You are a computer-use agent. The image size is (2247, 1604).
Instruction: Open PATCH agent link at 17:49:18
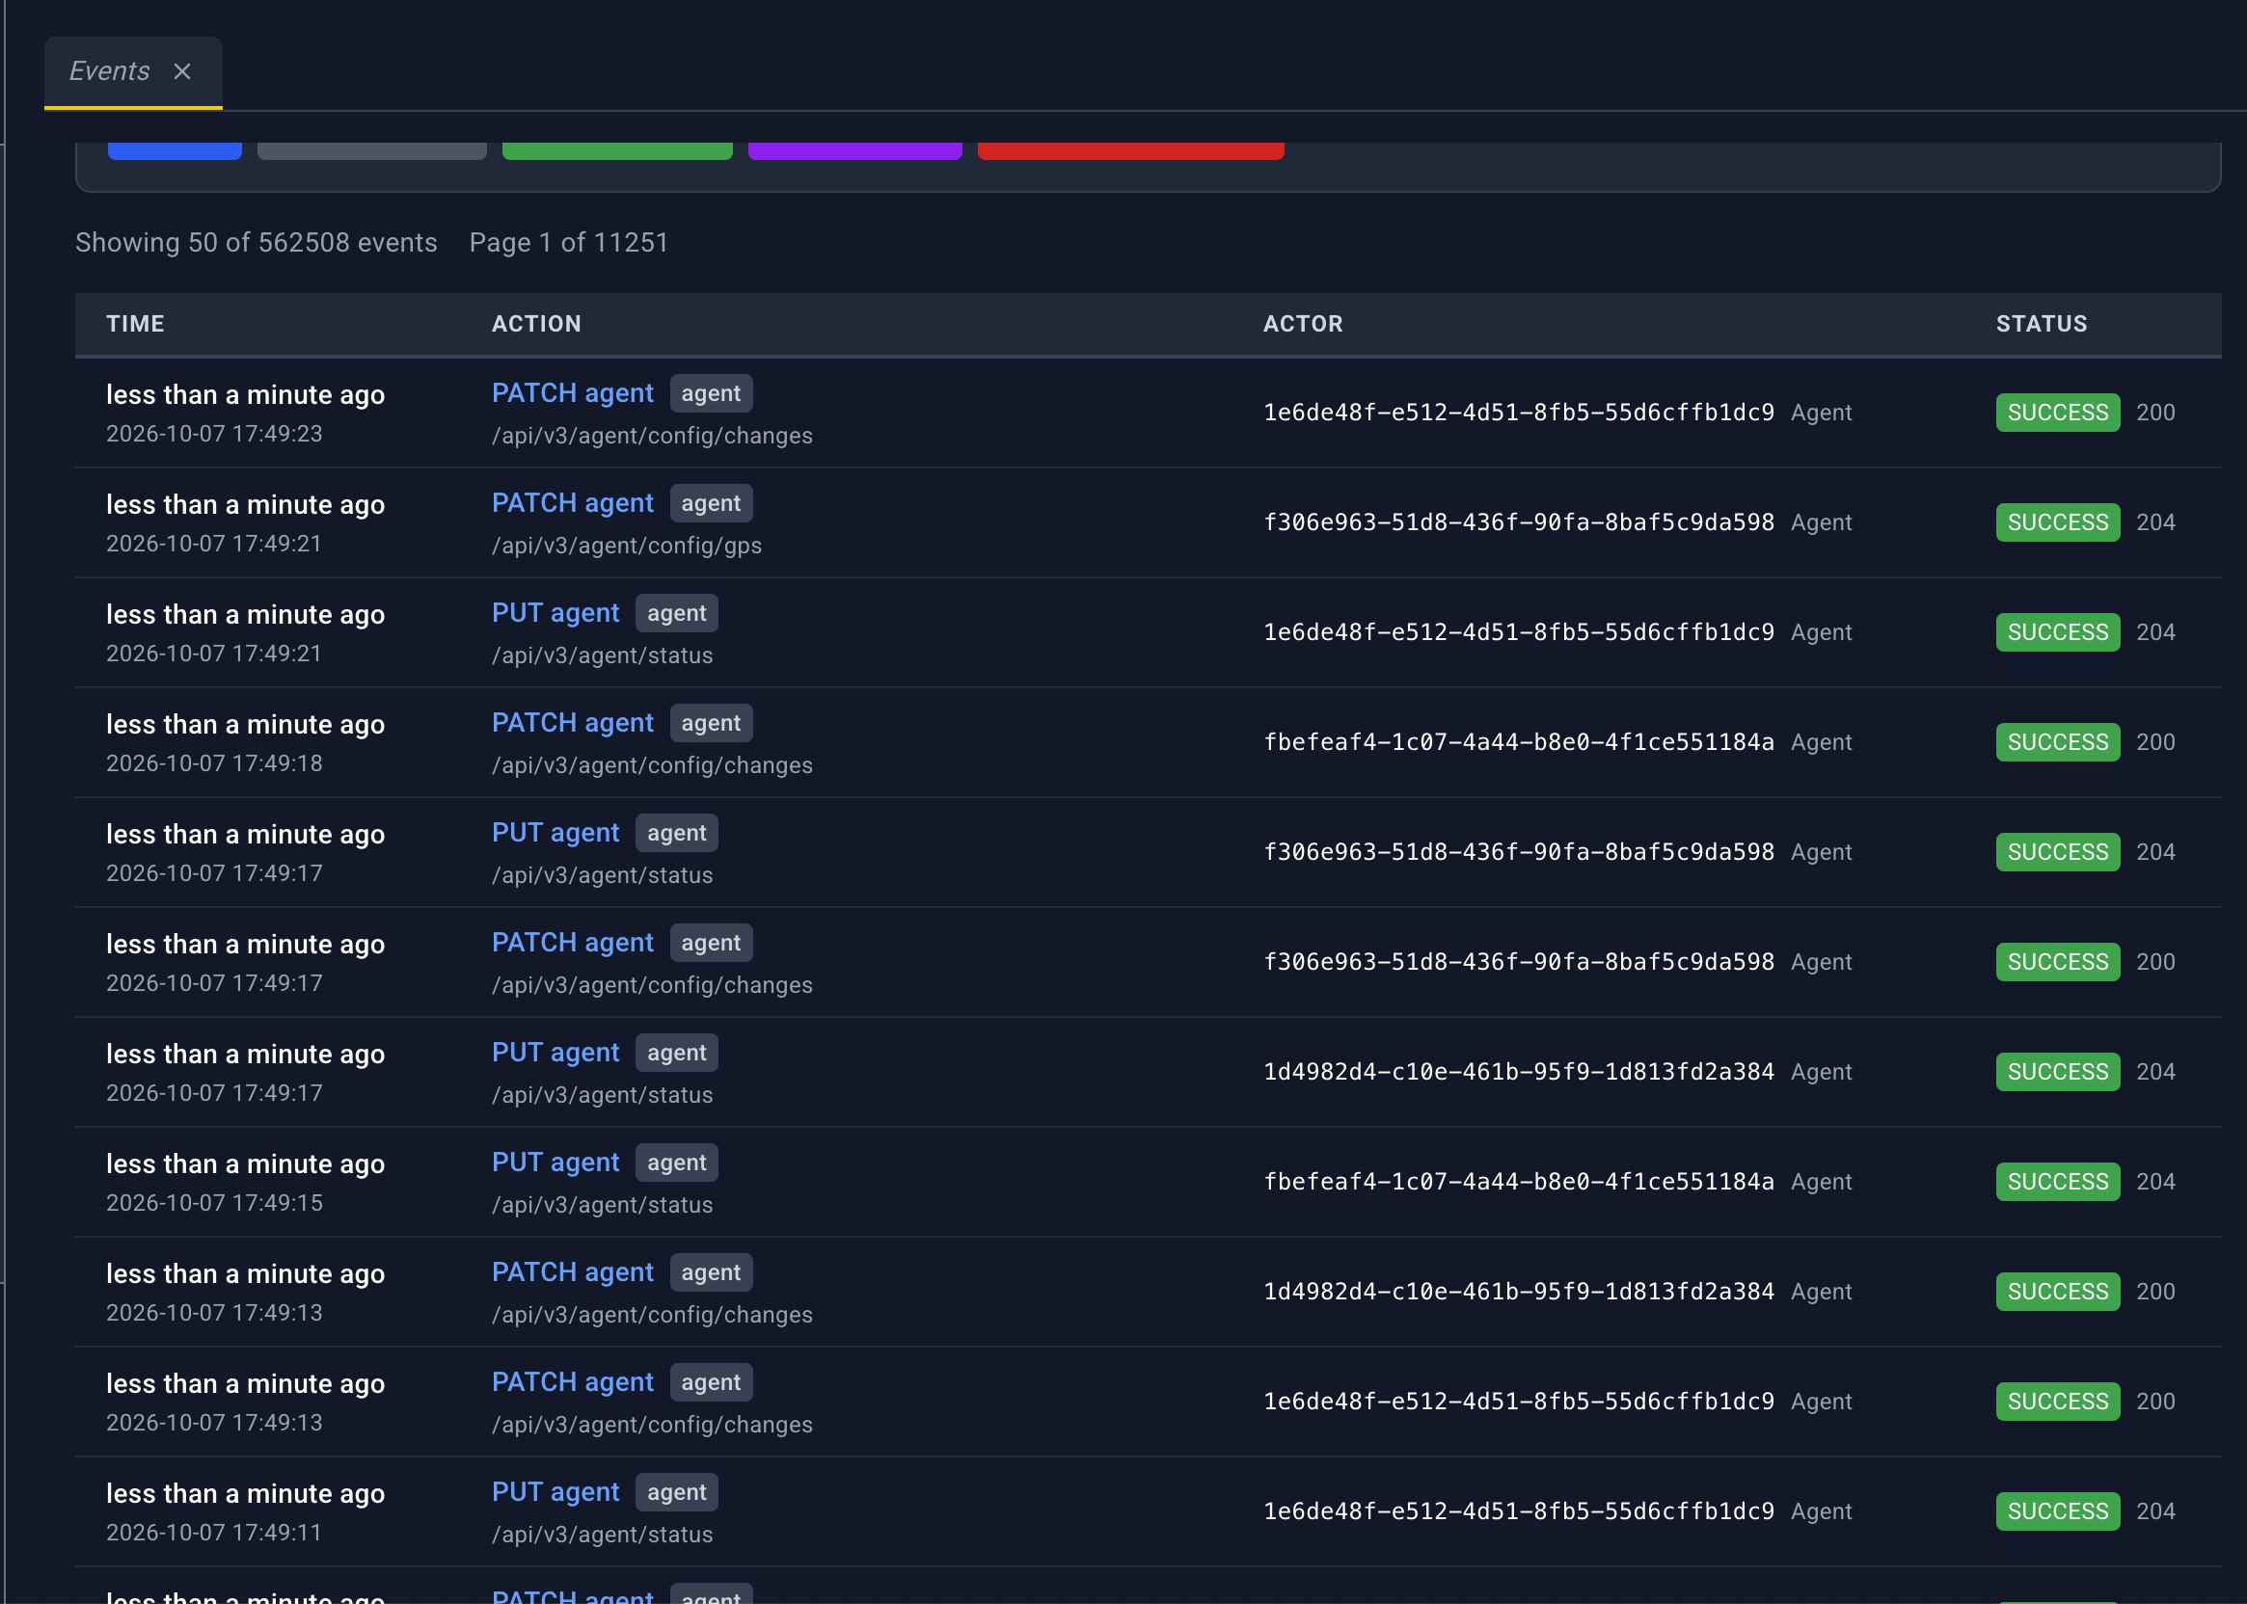point(572,723)
